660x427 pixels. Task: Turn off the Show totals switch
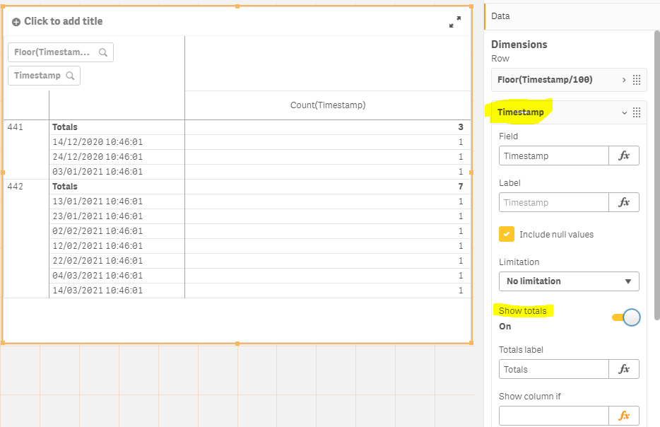626,317
